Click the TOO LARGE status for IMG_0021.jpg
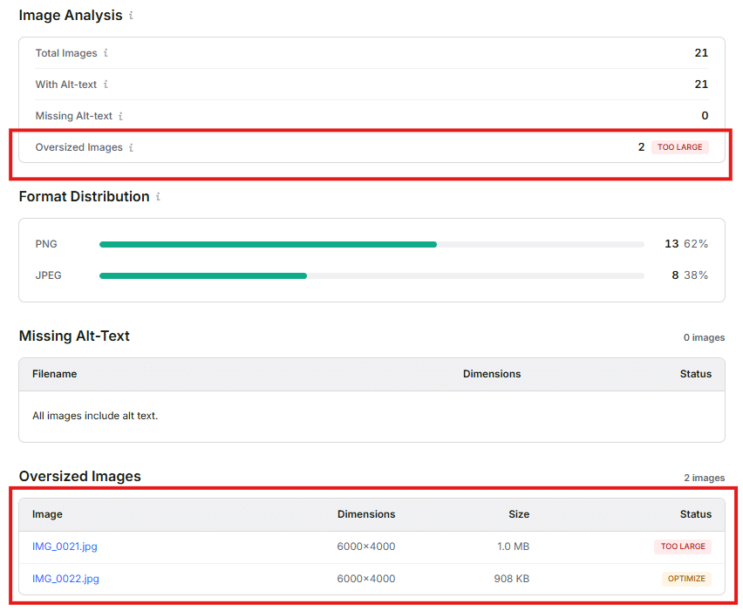Image resolution: width=743 pixels, height=611 pixels. [x=683, y=547]
